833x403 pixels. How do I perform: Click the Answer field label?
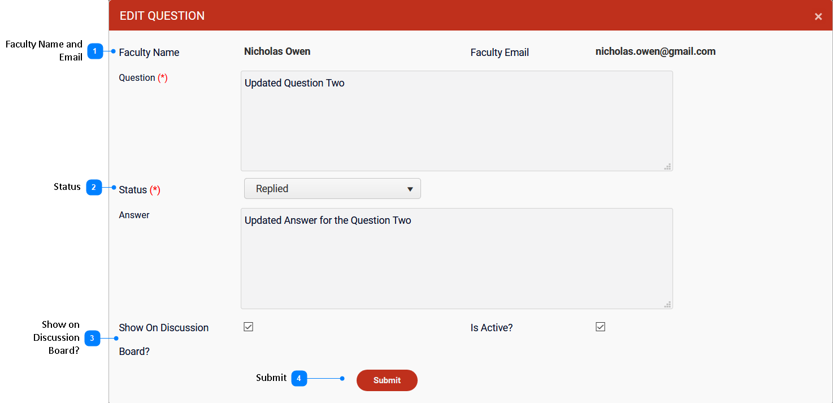[x=134, y=215]
